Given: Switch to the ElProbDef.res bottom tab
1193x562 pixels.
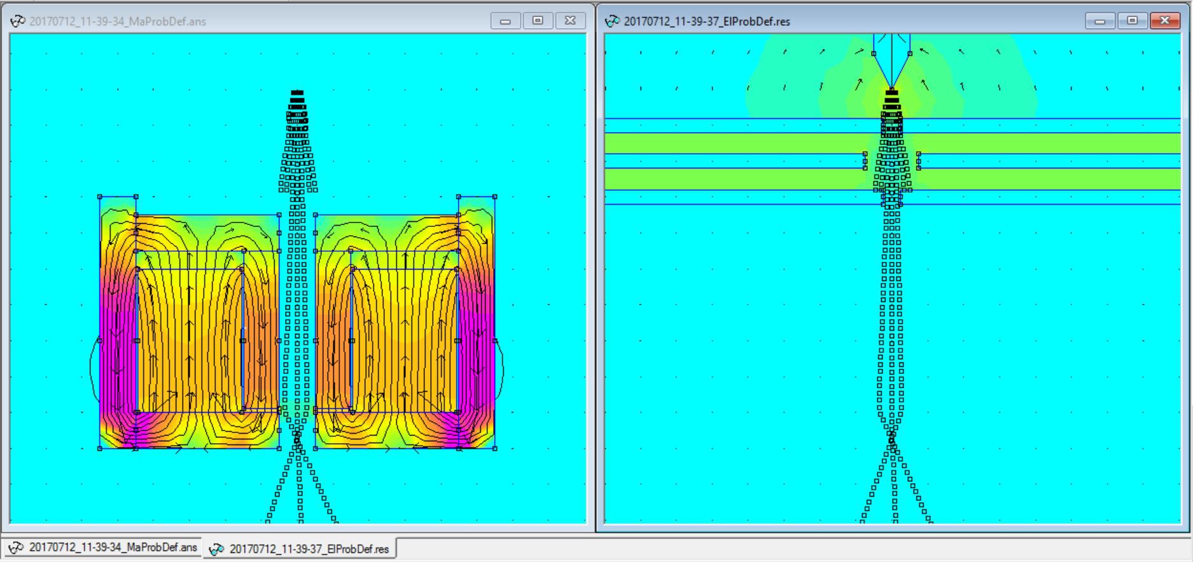Looking at the screenshot, I should 300,549.
